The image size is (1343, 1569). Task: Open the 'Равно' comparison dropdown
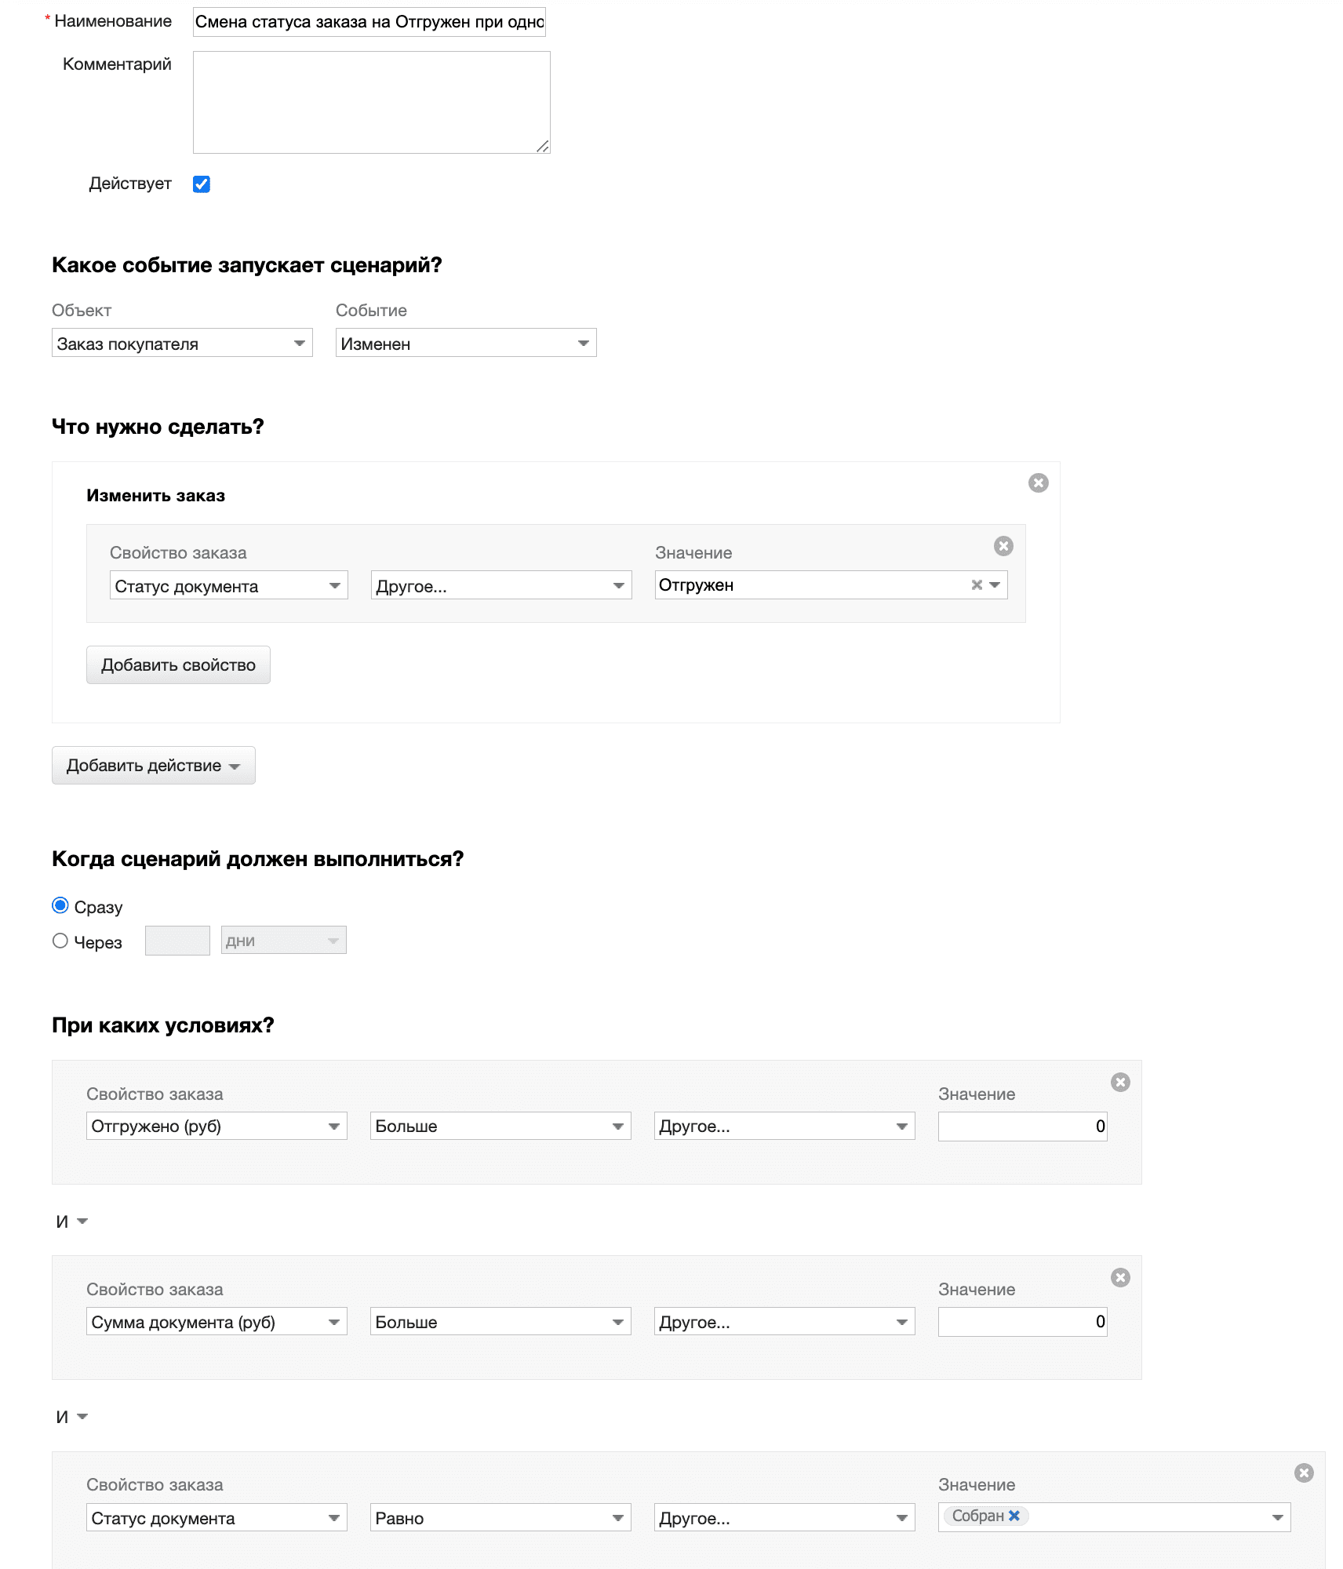tap(500, 1517)
